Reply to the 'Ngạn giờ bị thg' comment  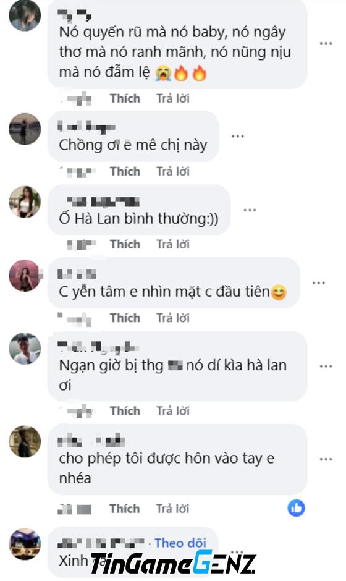click(172, 411)
